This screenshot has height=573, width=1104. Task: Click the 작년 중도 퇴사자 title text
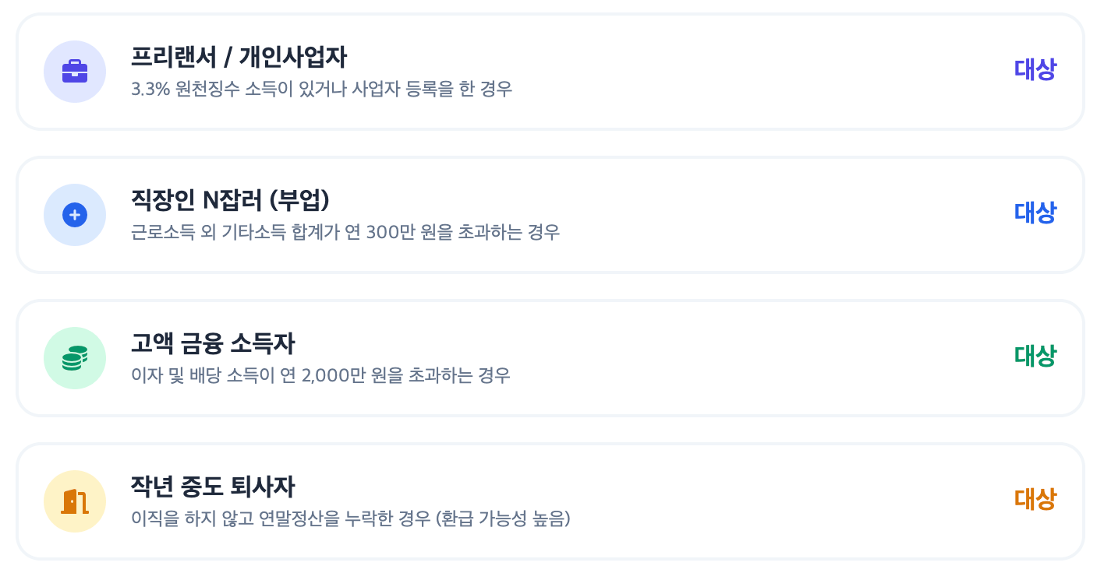[x=212, y=486]
